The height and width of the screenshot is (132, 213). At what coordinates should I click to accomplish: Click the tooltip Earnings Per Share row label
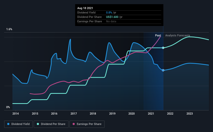click(90, 21)
